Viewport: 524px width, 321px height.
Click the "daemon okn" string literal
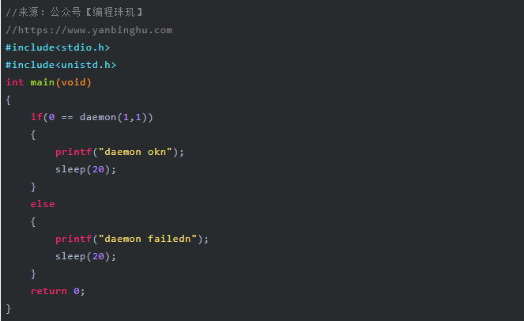[135, 152]
